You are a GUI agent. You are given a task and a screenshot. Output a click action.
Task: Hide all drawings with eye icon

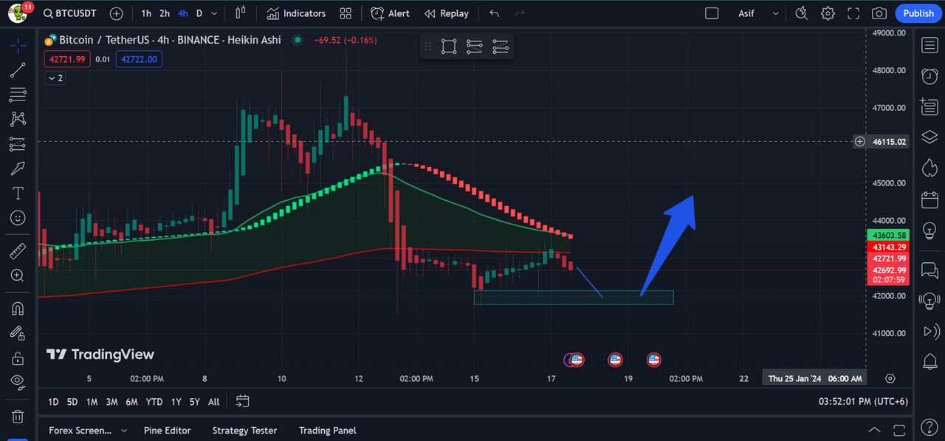coord(18,382)
